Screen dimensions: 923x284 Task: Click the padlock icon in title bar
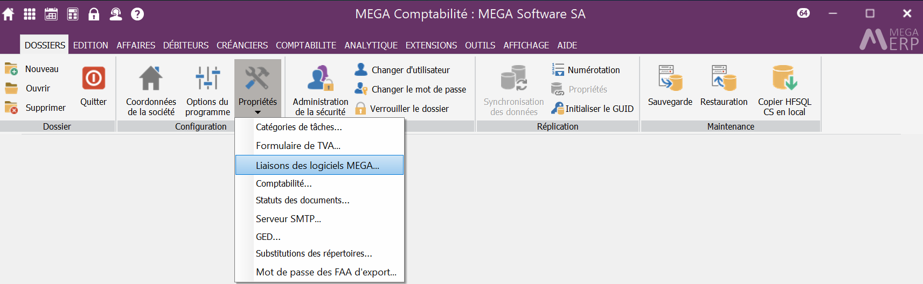point(94,14)
